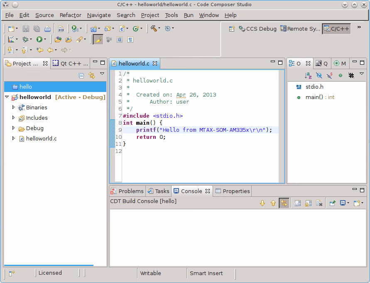Click the printf line in editor

(201, 130)
